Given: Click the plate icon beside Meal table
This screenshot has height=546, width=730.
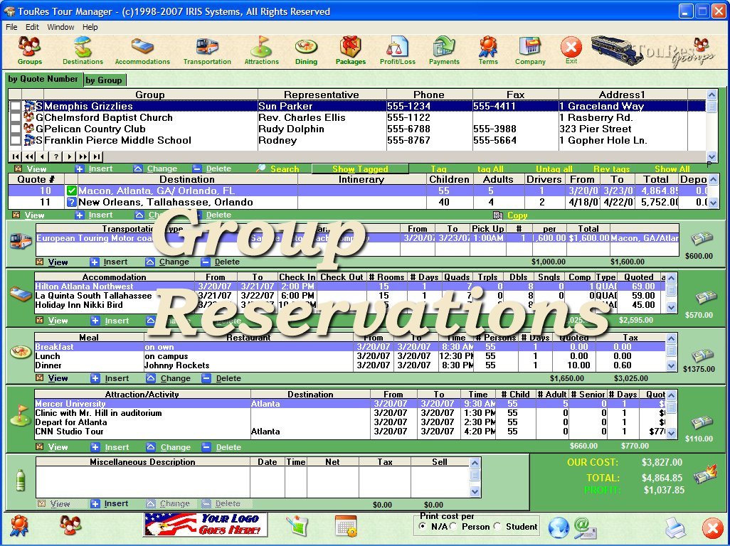Looking at the screenshot, I should 21,351.
